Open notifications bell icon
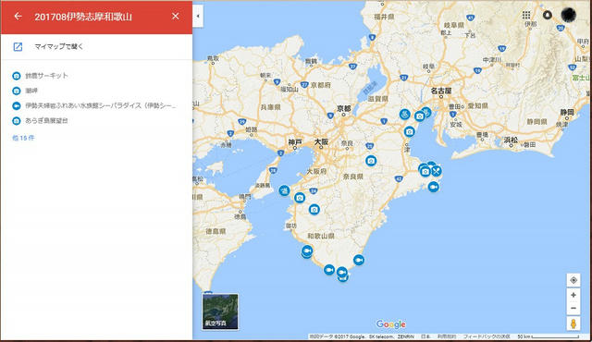Viewport: 592px width, 342px height. click(547, 15)
